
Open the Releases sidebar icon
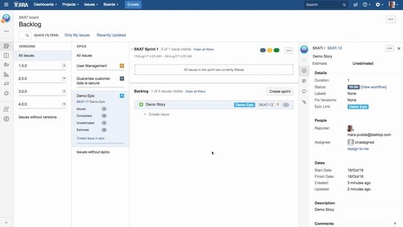(6, 64)
